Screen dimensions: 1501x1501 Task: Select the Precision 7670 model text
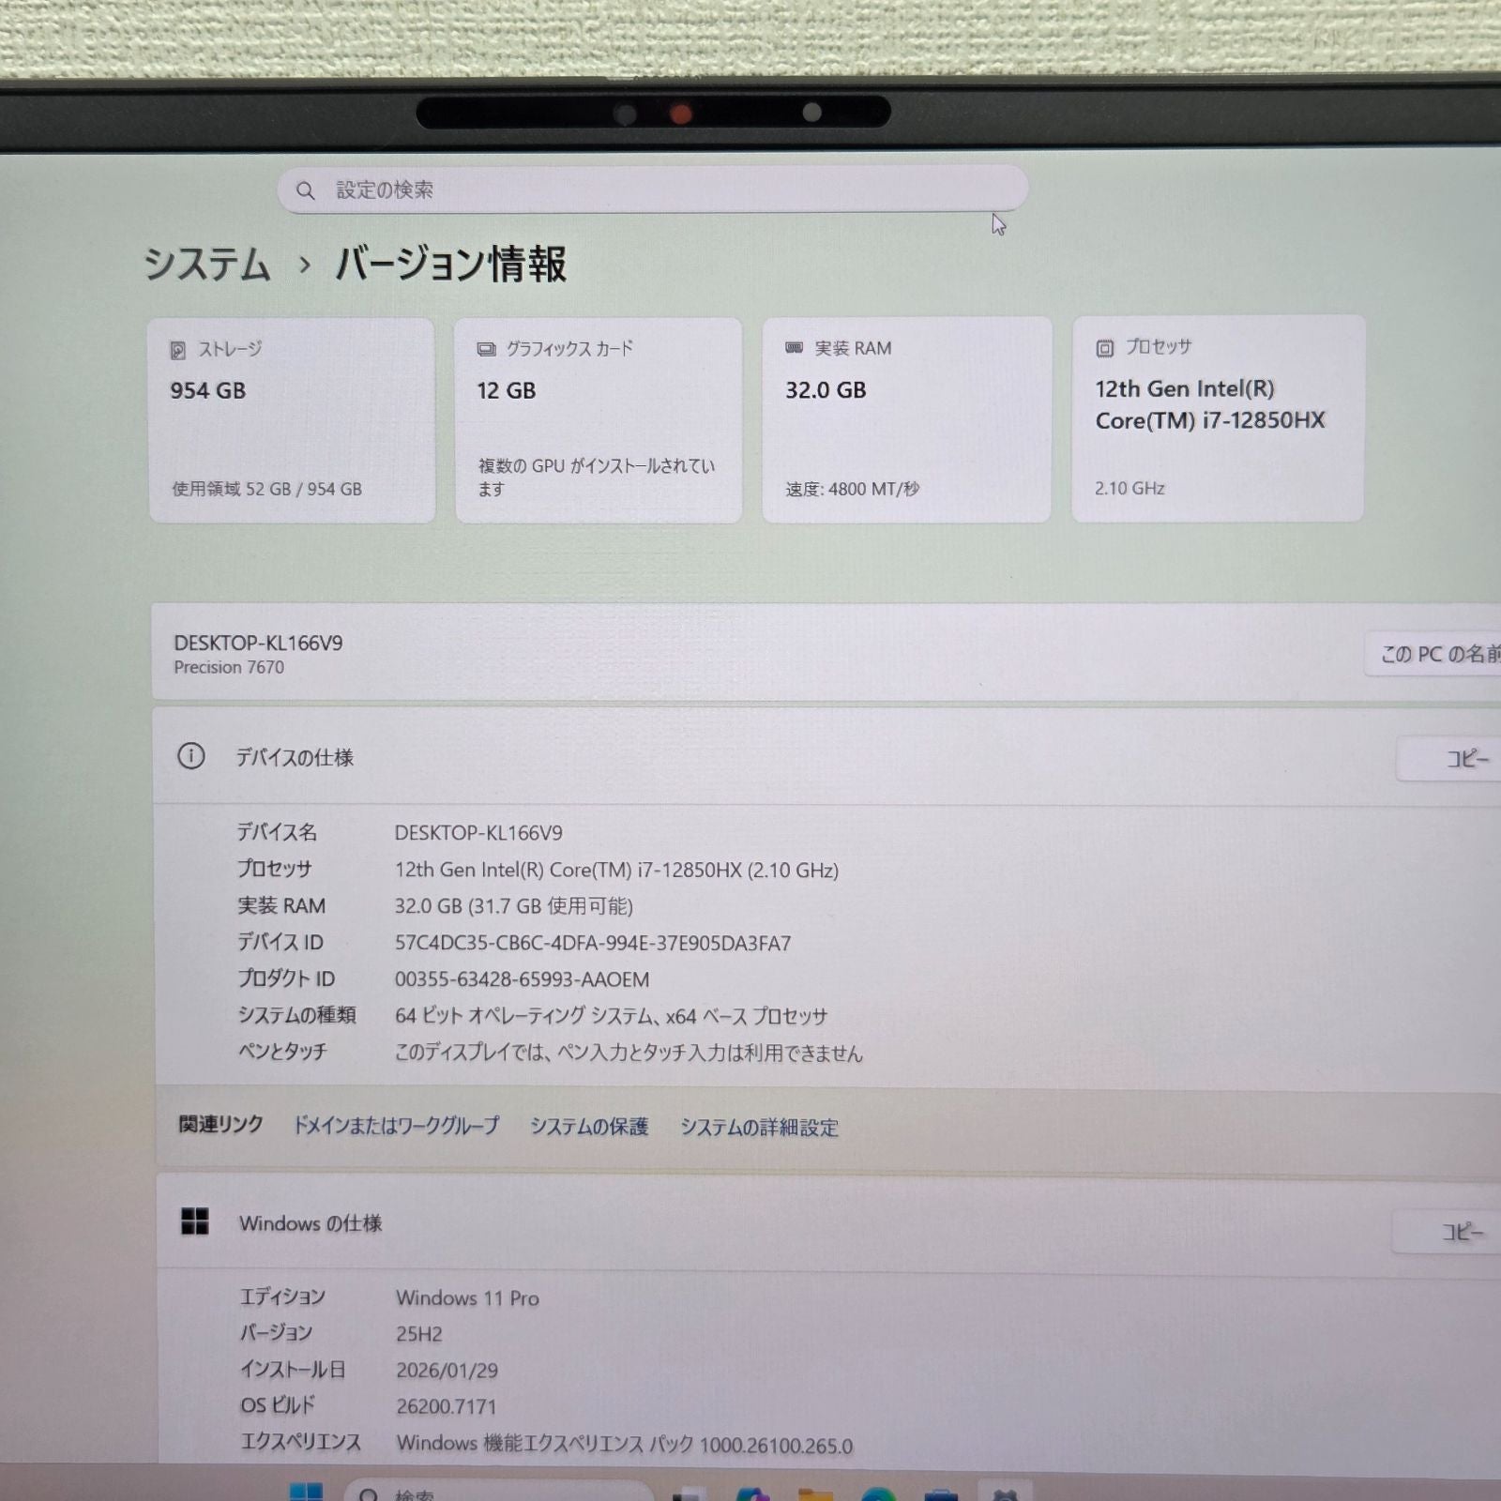pos(229,667)
